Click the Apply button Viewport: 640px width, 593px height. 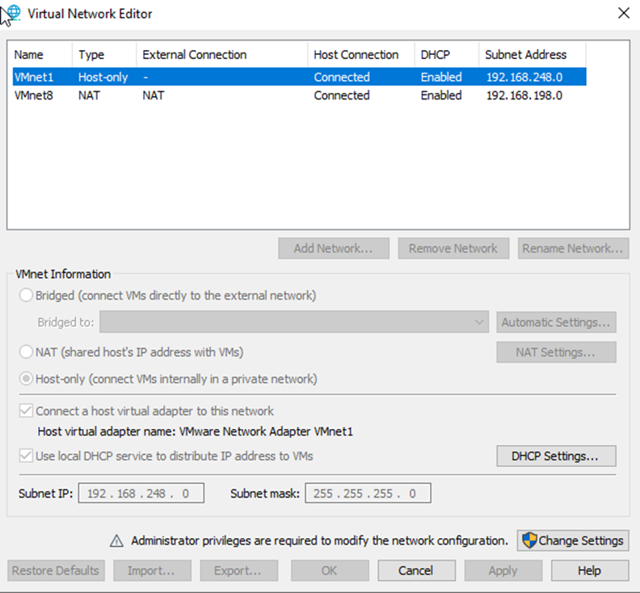503,570
